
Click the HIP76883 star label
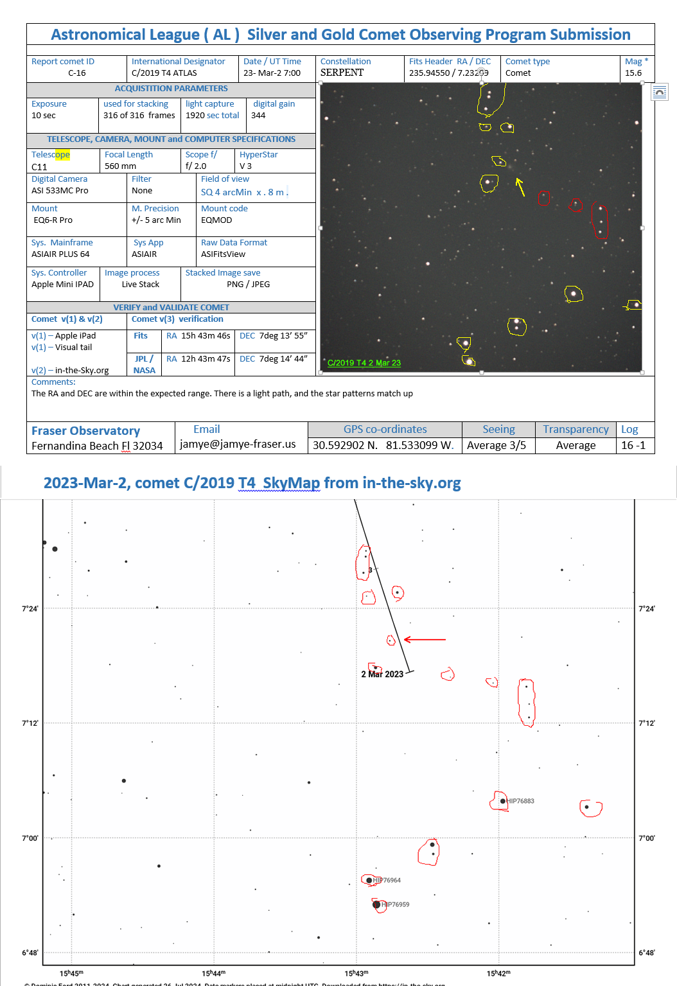(520, 801)
